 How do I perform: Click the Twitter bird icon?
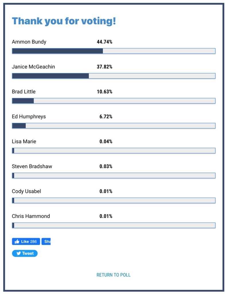coord(18,253)
